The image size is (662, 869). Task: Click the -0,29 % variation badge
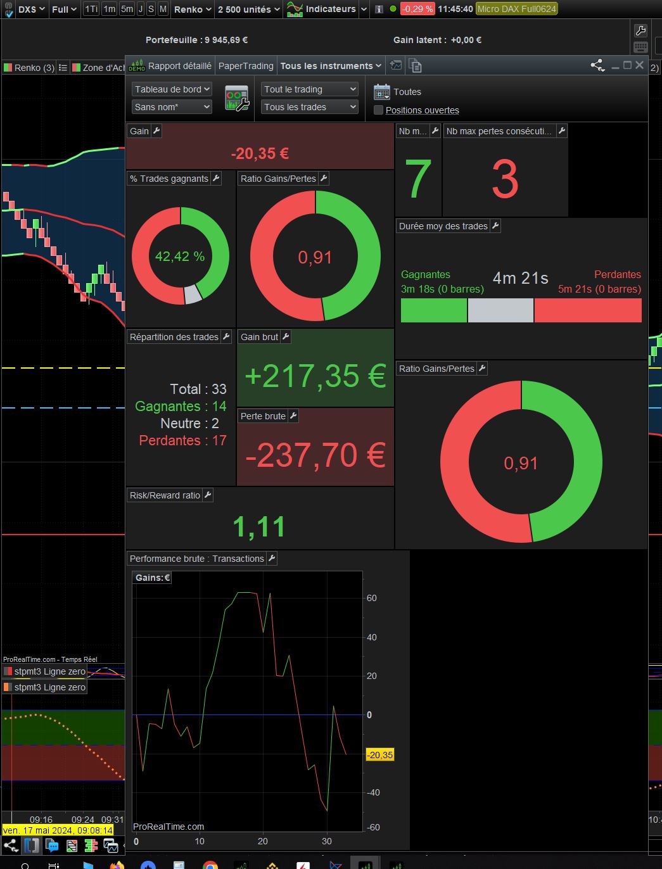[417, 9]
